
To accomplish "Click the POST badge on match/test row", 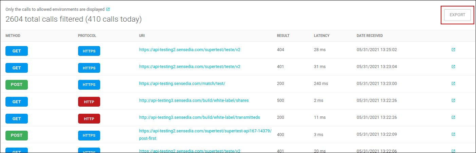I will pyautogui.click(x=17, y=85).
